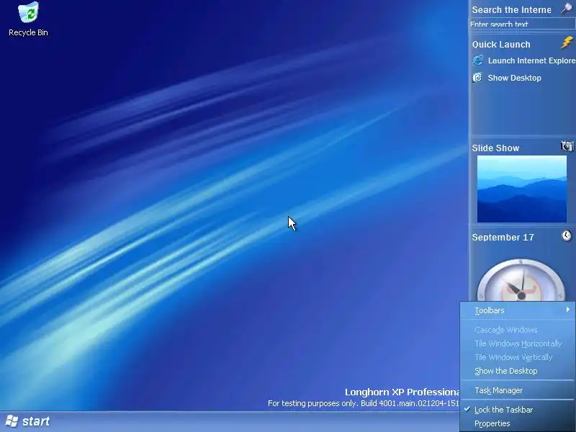
Task: Click the September 17 date header
Action: coord(503,238)
